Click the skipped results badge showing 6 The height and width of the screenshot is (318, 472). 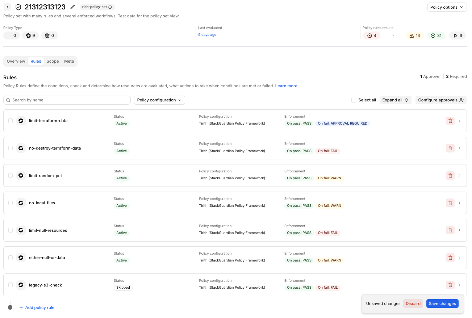(x=458, y=35)
